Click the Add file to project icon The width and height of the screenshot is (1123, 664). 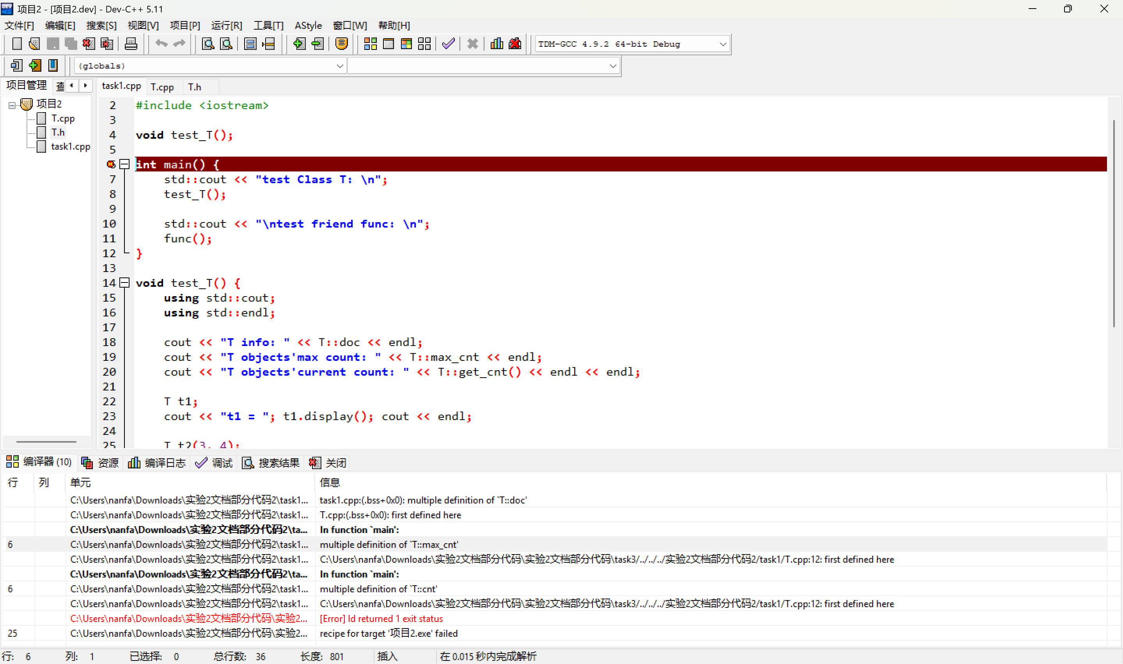pos(299,44)
